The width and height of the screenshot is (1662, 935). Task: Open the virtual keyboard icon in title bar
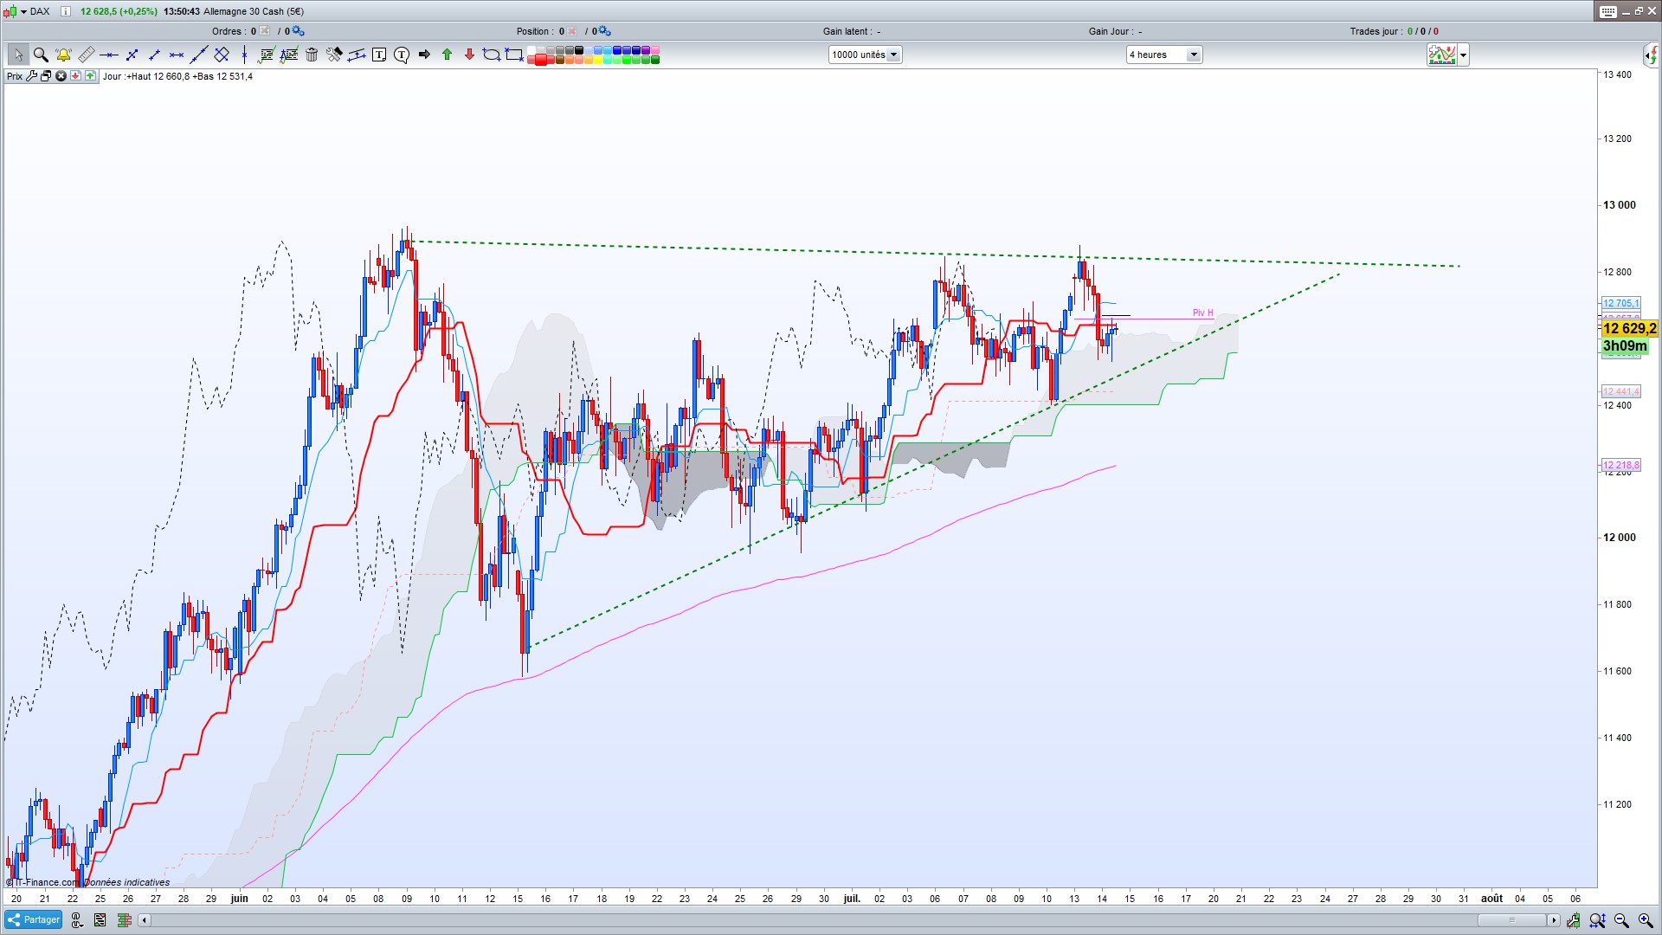point(1607,11)
